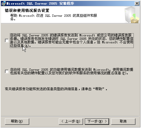
Task: Click the 帮助(H) help button
Action: 17,121
